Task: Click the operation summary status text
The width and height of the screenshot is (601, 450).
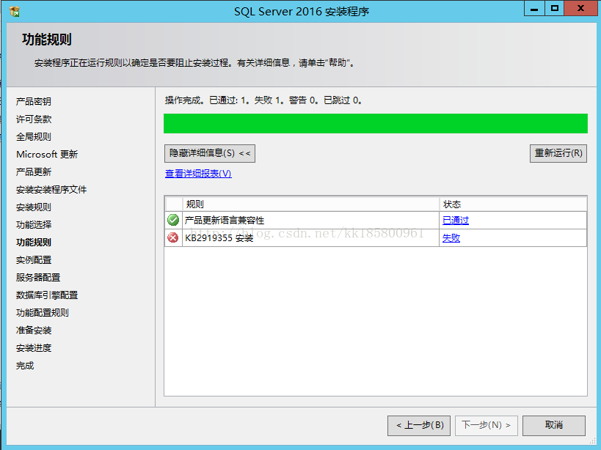Action: click(x=263, y=100)
